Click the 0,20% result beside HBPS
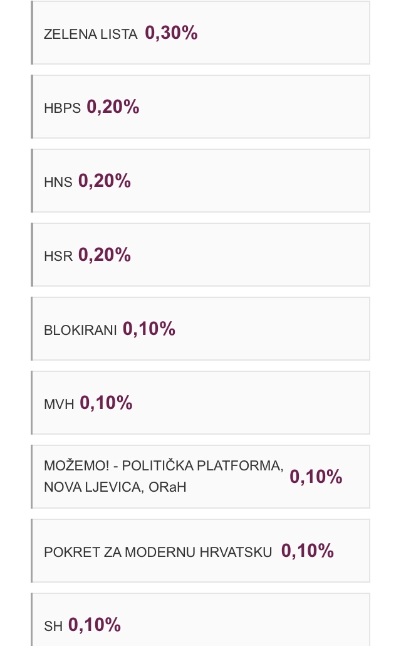Image resolution: width=401 pixels, height=646 pixels. tap(113, 107)
